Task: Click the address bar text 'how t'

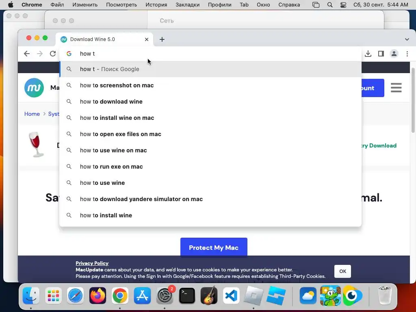Action: 87,54
